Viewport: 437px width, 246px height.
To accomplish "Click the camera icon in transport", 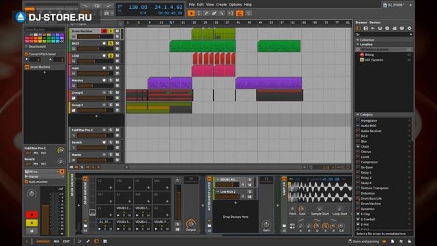I will (x=107, y=13).
